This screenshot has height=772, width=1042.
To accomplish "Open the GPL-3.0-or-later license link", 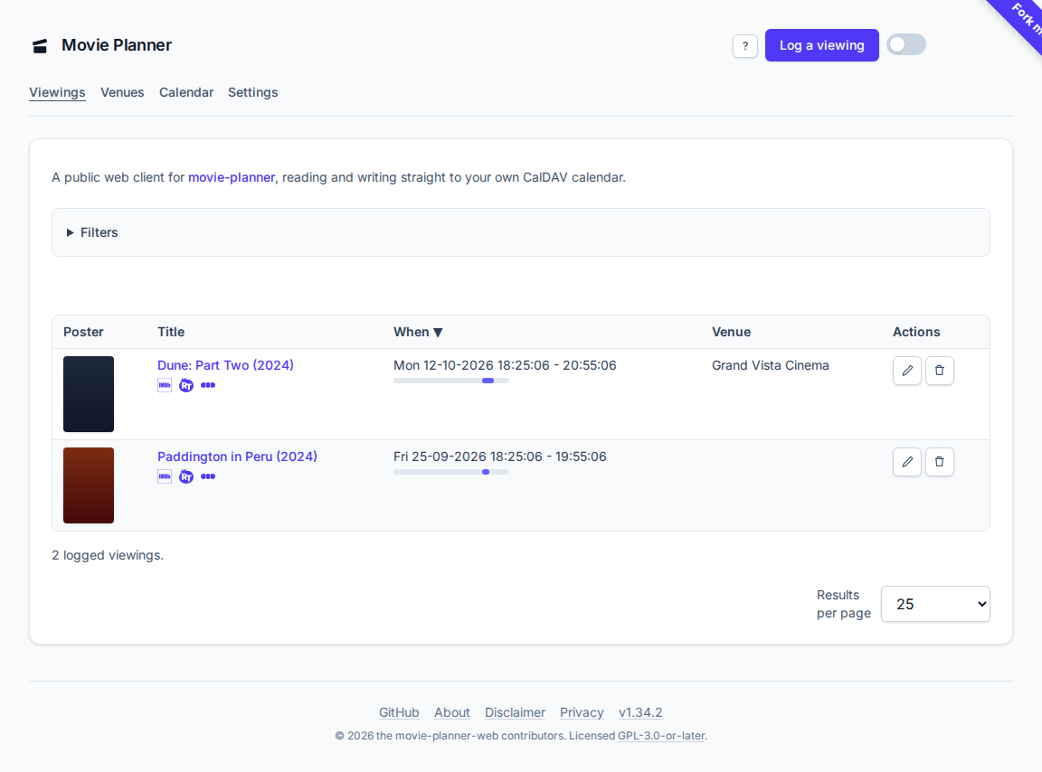I will click(661, 736).
